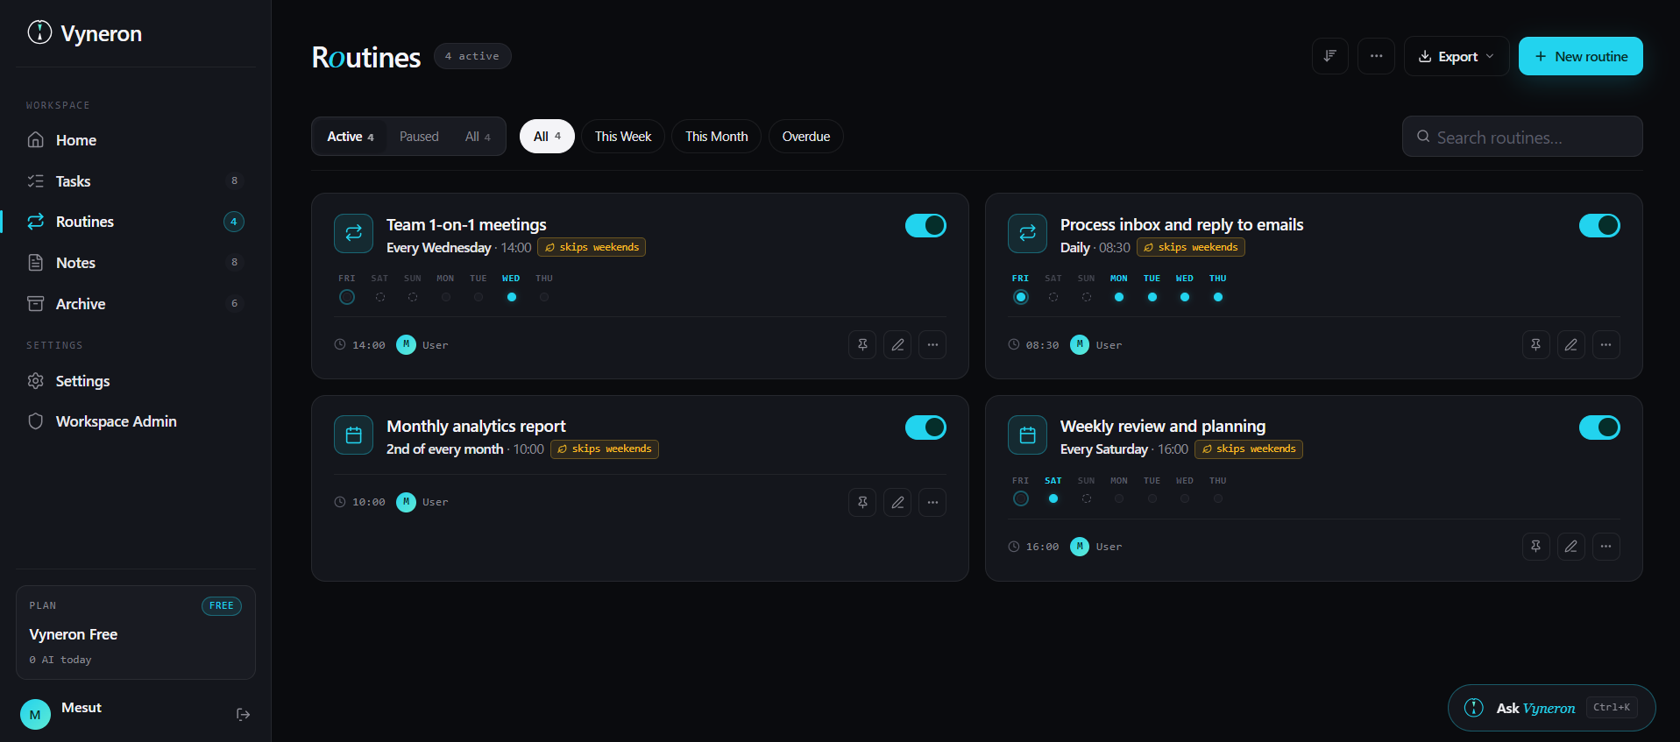Click the New routine button

tap(1580, 56)
